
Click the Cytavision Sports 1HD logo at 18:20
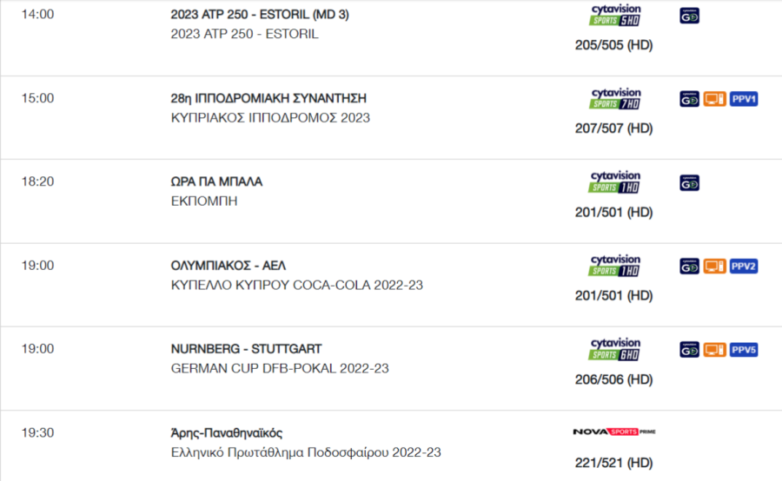coord(615,182)
